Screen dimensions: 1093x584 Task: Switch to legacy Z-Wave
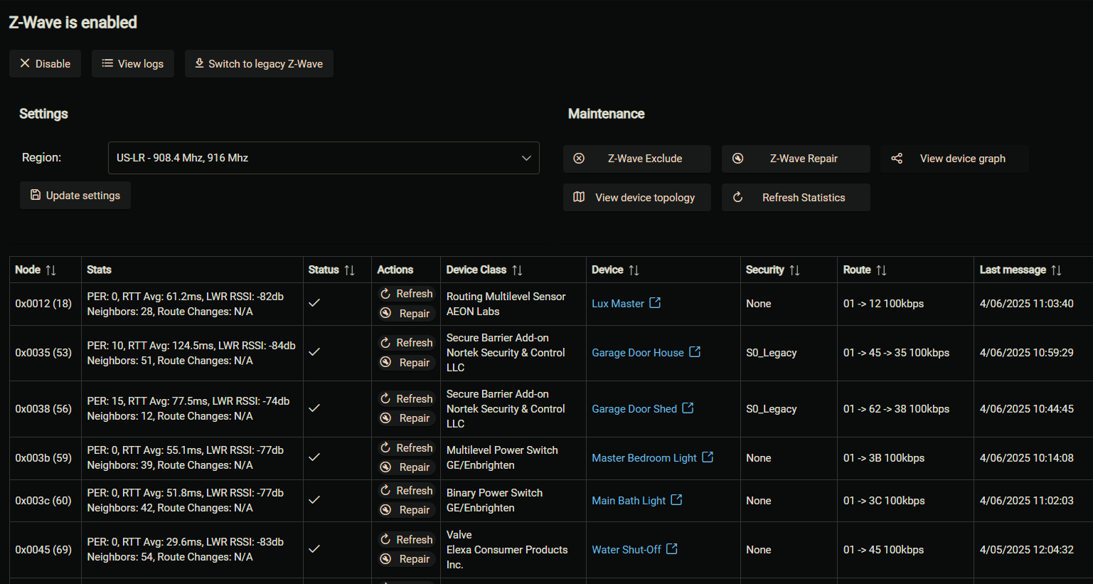pos(259,64)
